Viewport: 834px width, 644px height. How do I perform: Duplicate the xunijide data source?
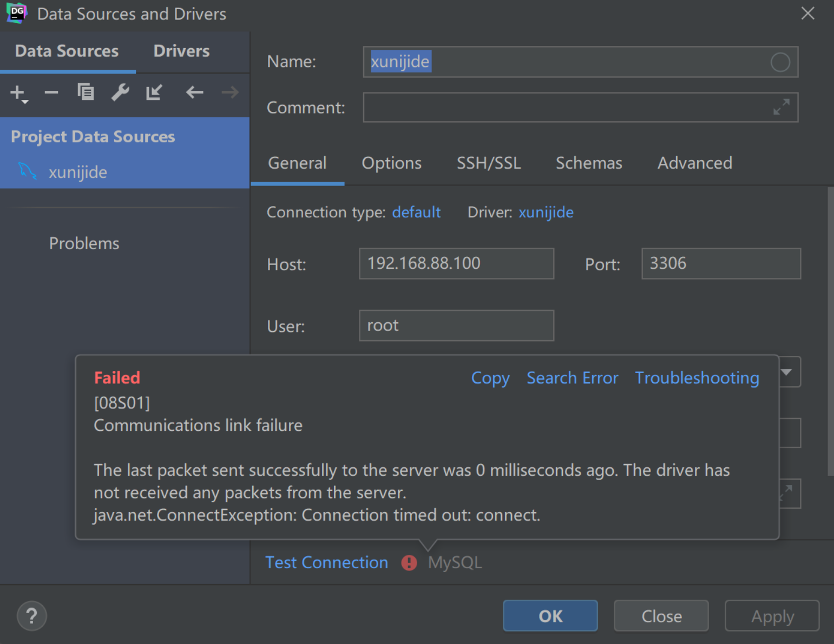click(85, 92)
